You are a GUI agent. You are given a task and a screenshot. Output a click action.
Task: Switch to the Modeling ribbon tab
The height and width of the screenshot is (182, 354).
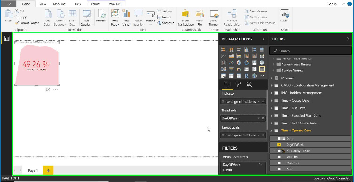tap(59, 4)
